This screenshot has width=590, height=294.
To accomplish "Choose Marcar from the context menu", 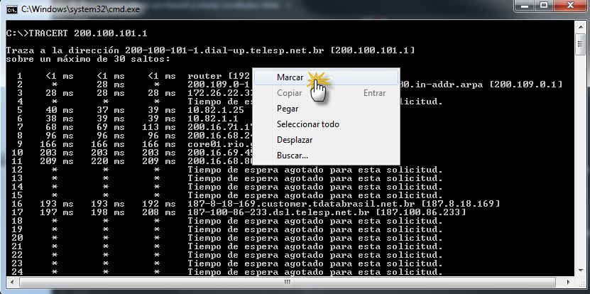I will click(x=326, y=77).
